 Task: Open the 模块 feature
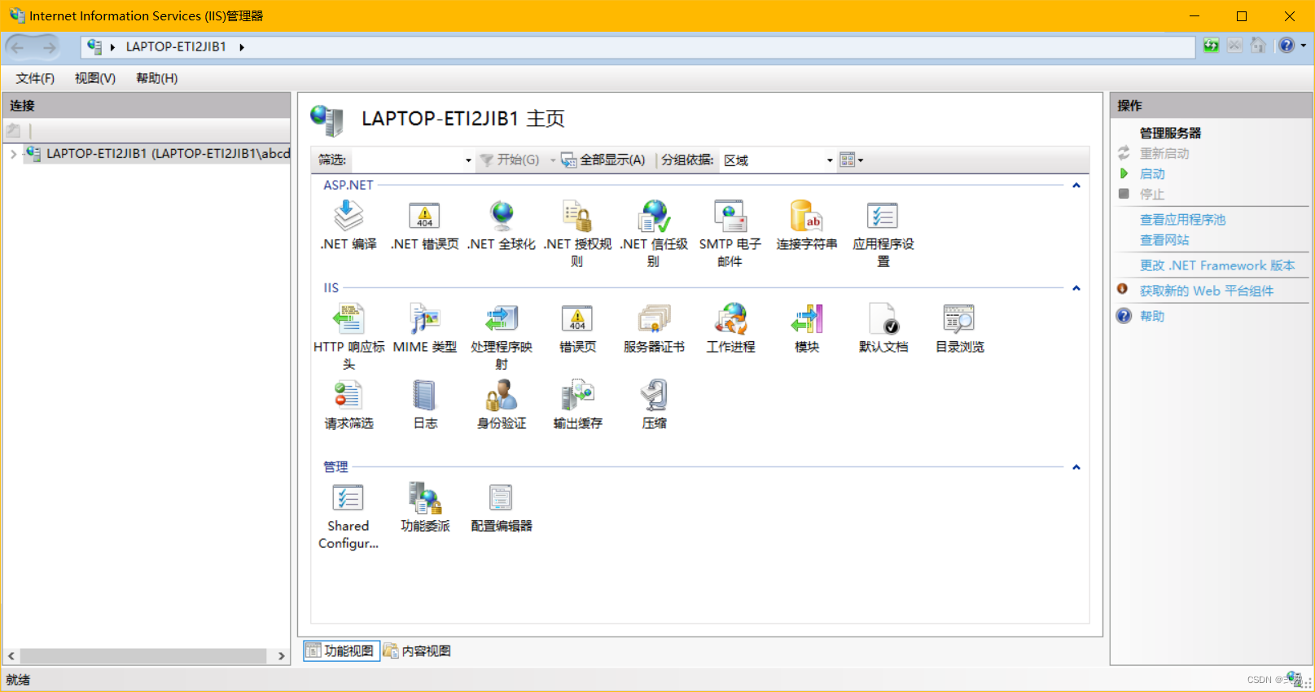coord(807,328)
